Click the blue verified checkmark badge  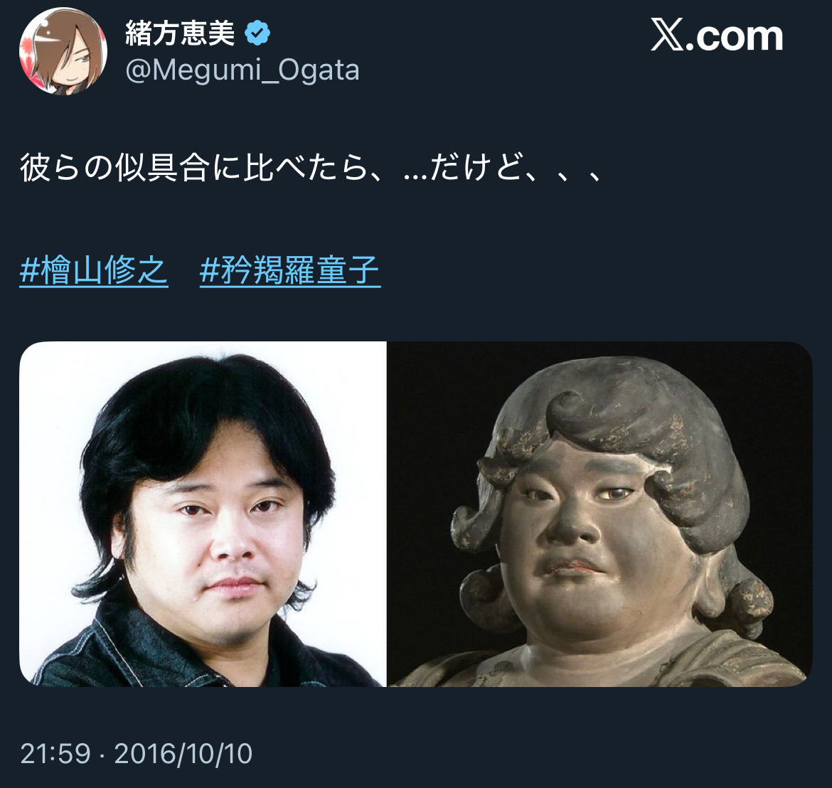pyautogui.click(x=257, y=33)
